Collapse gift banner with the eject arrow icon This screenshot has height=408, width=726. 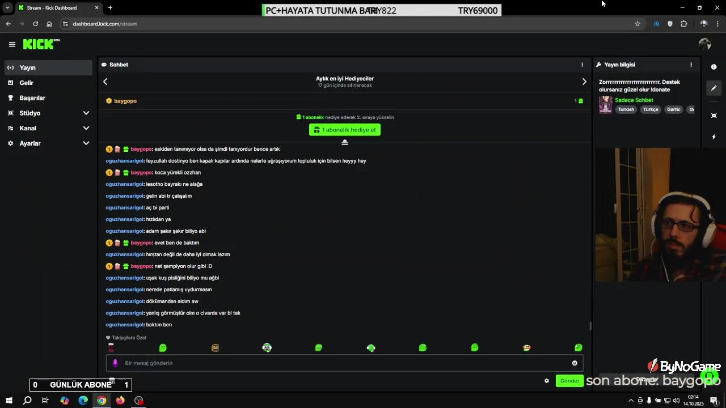click(344, 142)
